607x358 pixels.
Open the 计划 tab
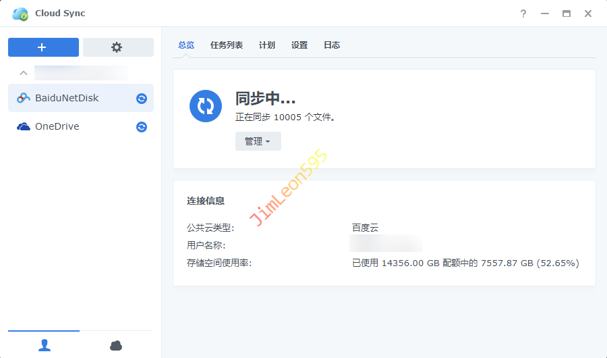click(267, 45)
